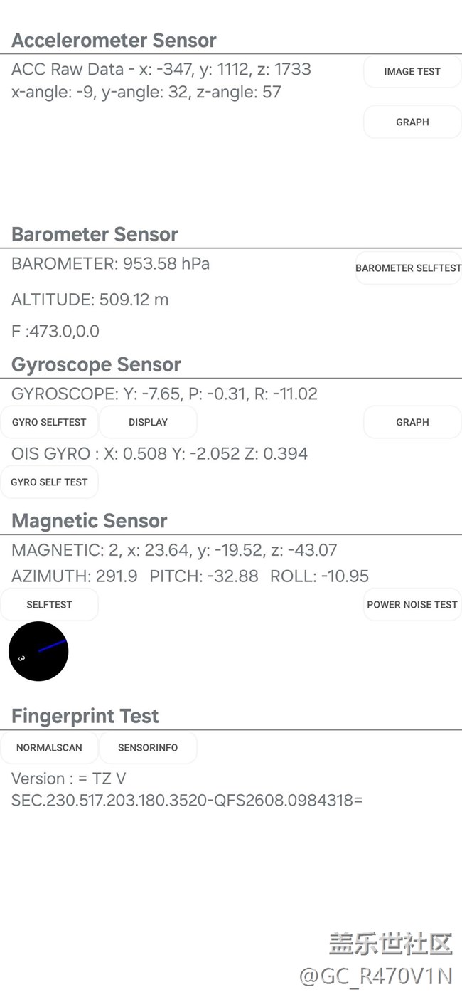Tap the Fingerprint Test section title
The width and height of the screenshot is (462, 1002).
coord(85,716)
